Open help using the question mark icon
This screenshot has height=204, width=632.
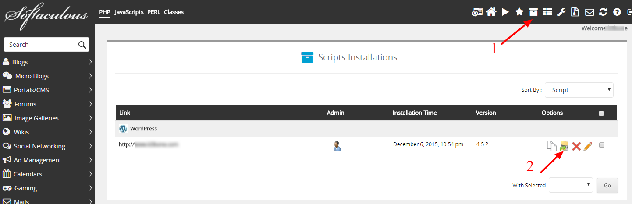coord(617,12)
